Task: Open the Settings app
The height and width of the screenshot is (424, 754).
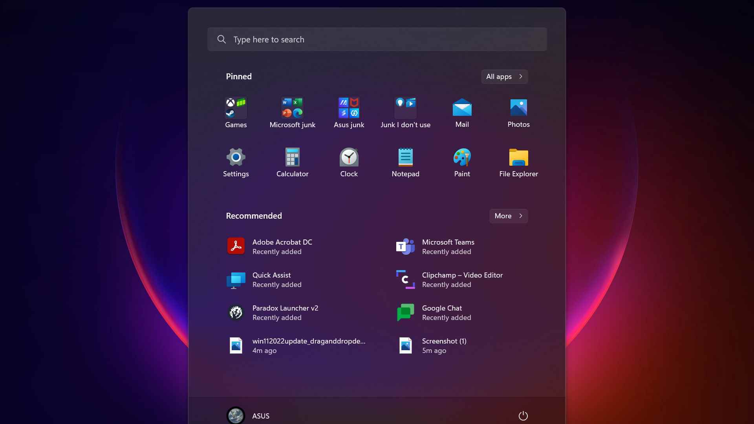Action: point(236,163)
